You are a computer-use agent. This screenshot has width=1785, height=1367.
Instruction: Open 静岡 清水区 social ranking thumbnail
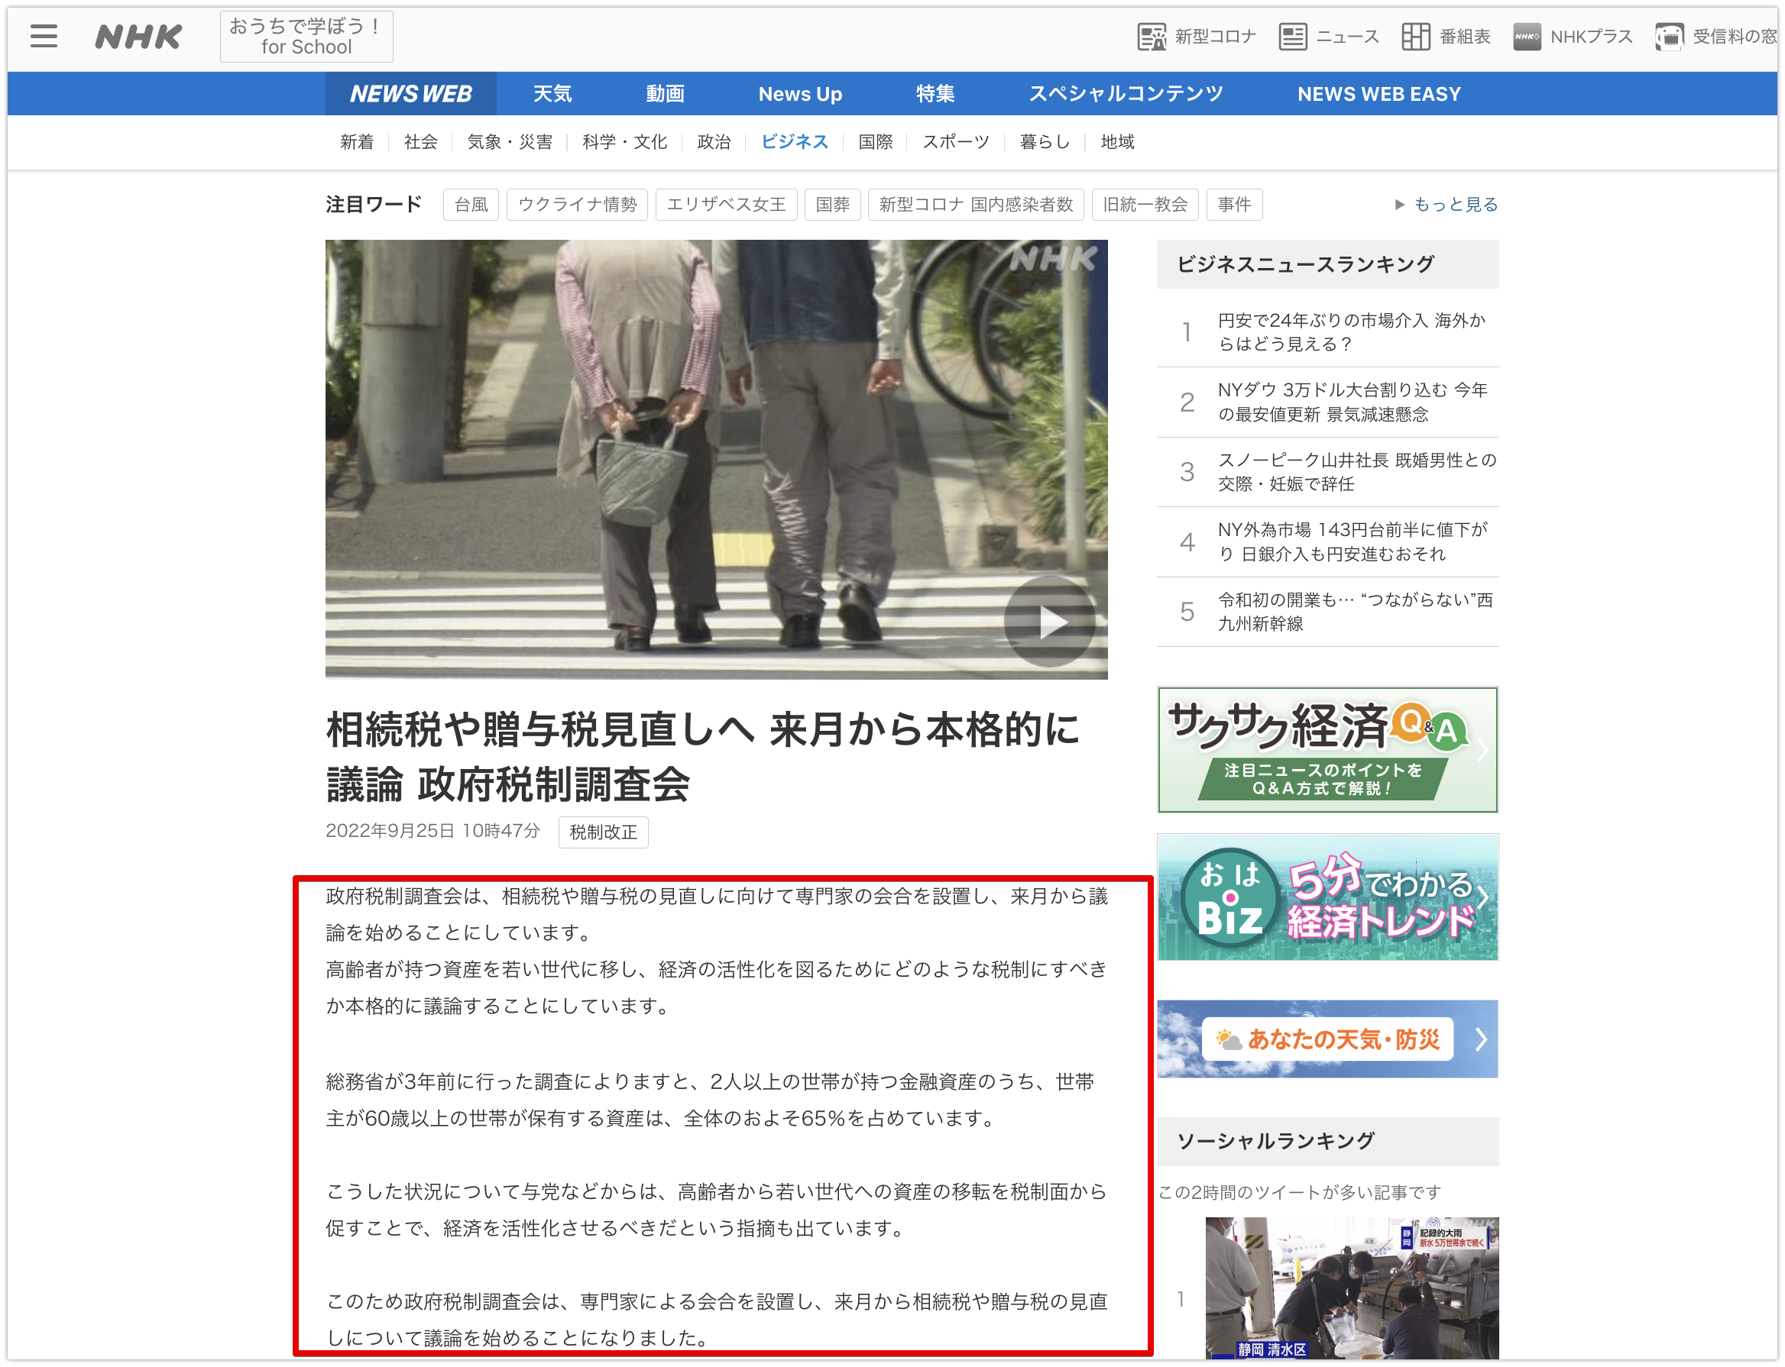(x=1352, y=1289)
